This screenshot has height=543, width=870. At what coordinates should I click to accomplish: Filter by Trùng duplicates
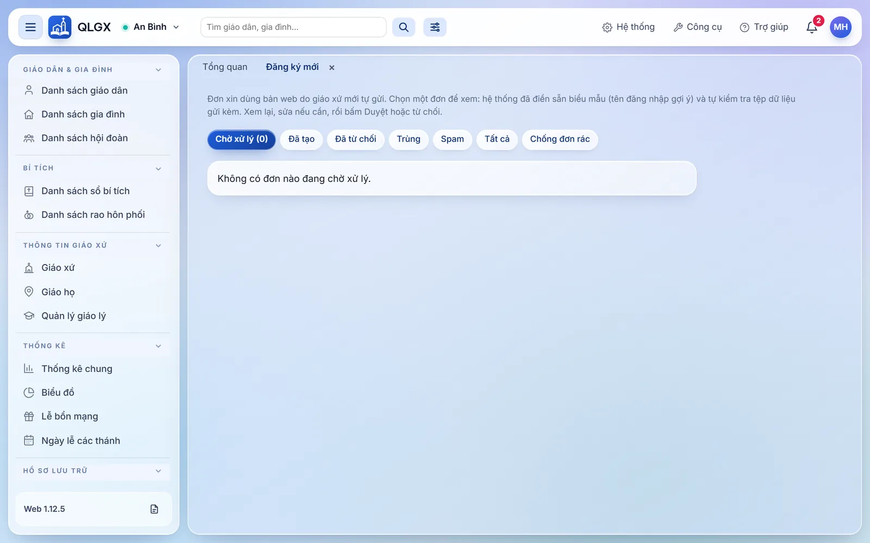coord(408,139)
